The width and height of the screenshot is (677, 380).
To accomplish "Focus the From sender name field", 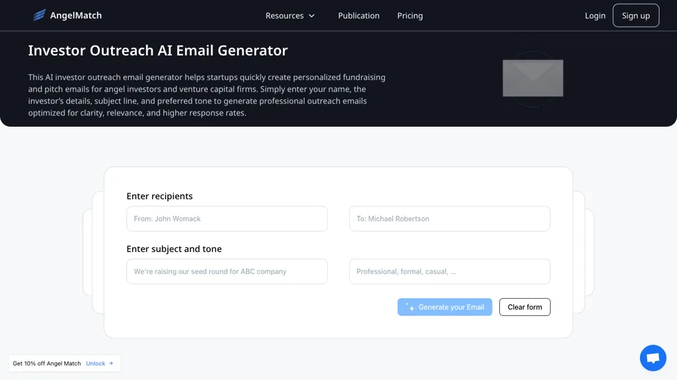I will [227, 219].
